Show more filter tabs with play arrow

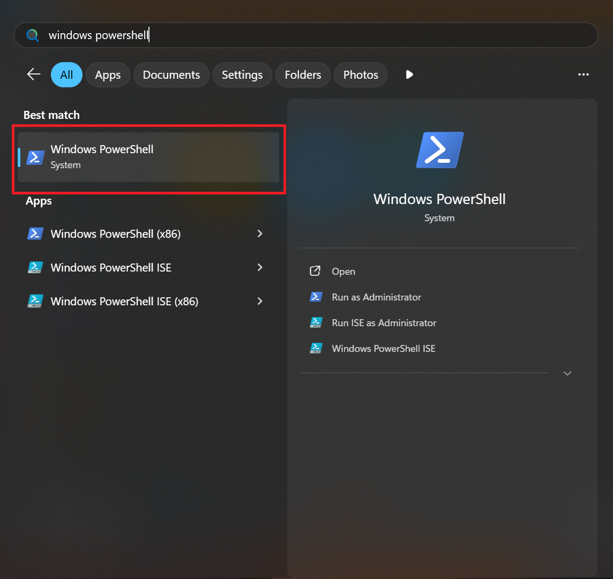tap(409, 74)
